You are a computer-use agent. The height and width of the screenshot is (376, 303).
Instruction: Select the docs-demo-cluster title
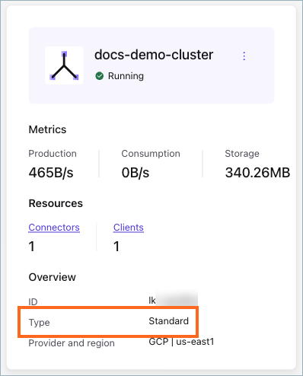tap(154, 55)
